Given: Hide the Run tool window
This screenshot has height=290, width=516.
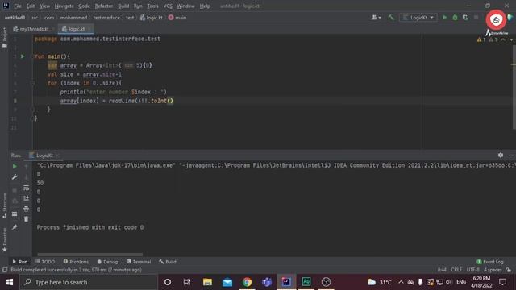Looking at the screenshot, I should [x=510, y=155].
